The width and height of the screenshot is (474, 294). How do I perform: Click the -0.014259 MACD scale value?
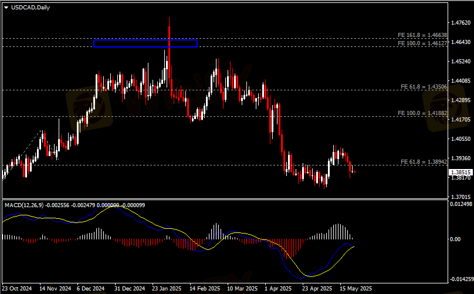click(x=461, y=279)
